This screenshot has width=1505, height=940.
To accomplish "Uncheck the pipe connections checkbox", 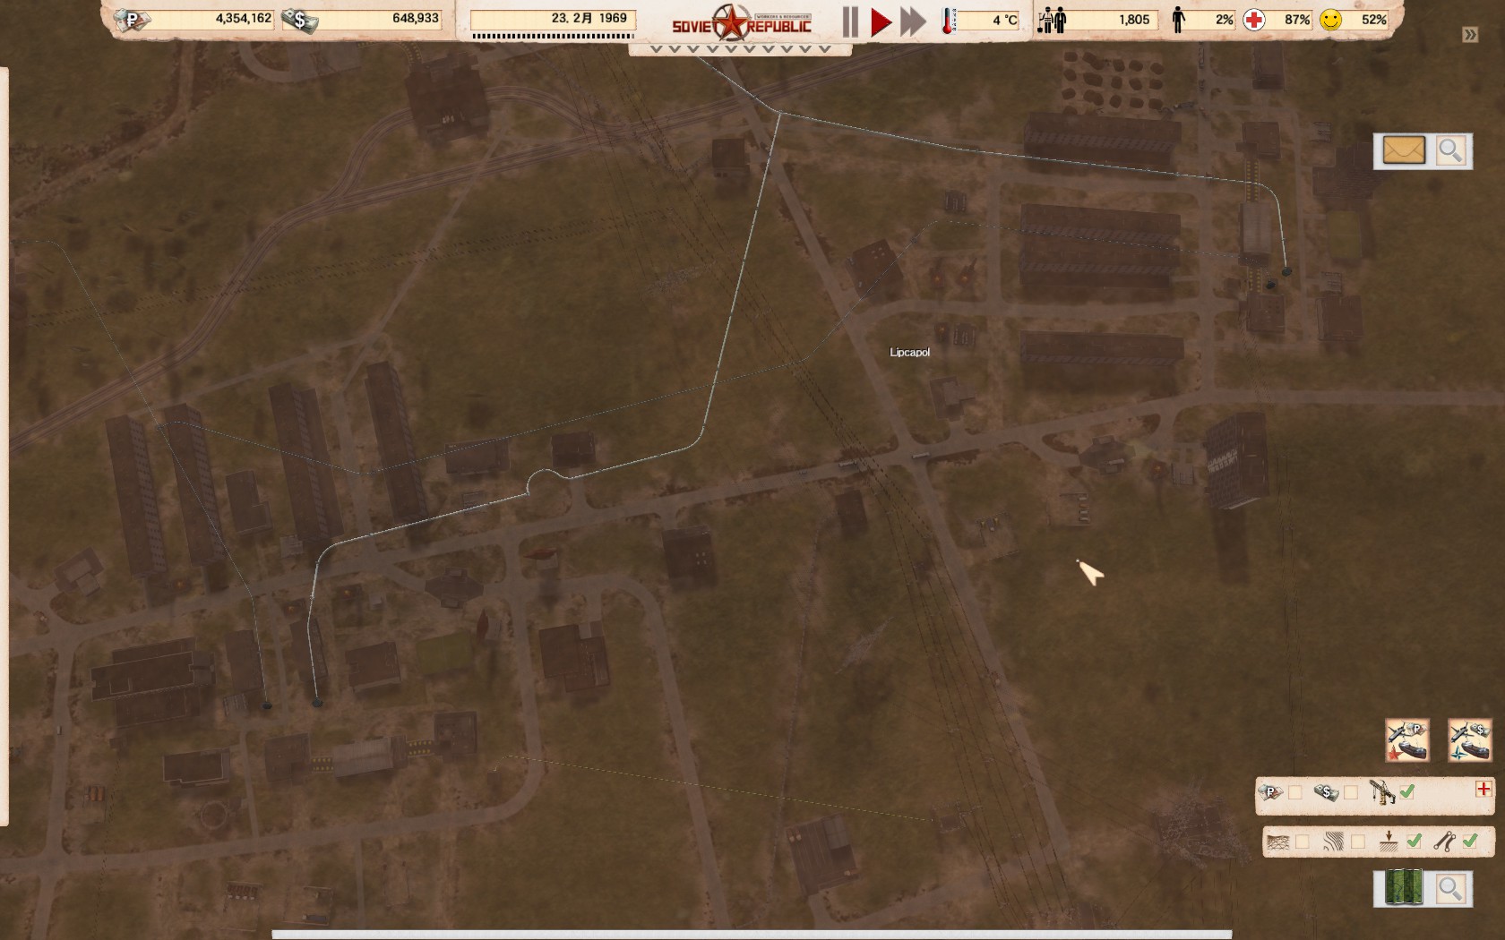I will point(1470,841).
